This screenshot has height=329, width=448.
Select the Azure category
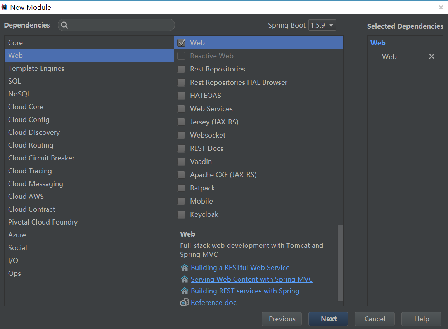(89, 235)
